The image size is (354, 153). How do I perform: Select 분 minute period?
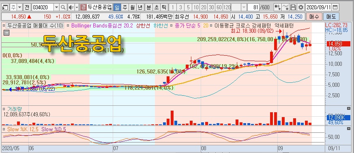click(x=148, y=7)
